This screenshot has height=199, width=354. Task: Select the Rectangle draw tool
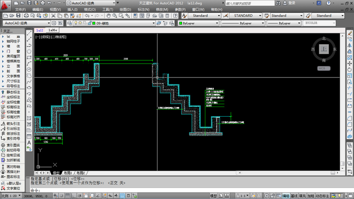point(29,57)
